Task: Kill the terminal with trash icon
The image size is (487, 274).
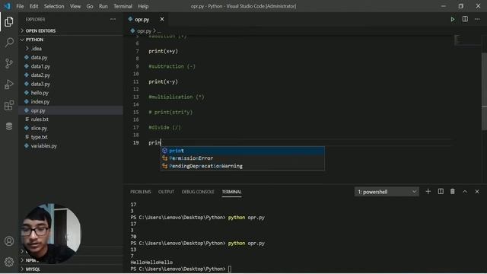Action: click(453, 192)
